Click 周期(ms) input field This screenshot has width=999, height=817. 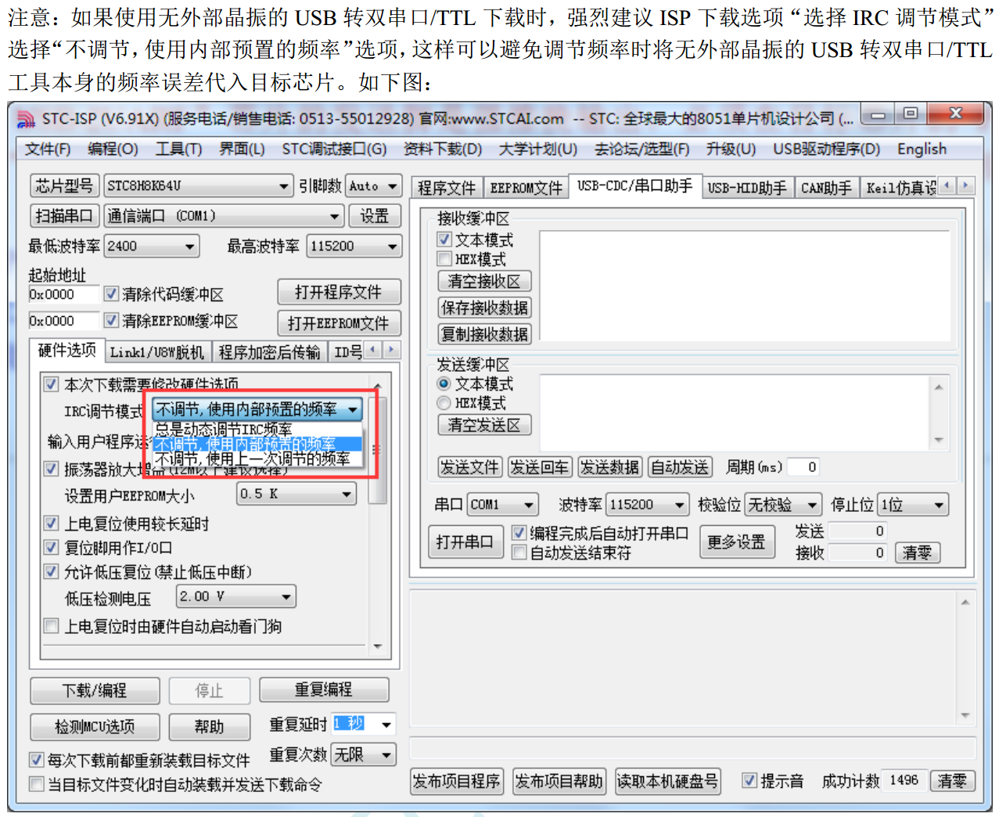[803, 467]
